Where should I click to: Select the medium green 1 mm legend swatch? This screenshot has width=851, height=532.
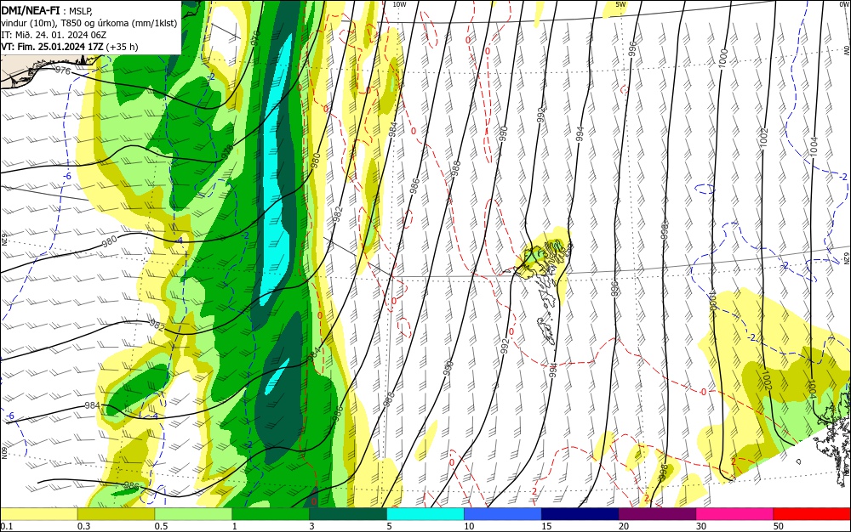(x=271, y=514)
